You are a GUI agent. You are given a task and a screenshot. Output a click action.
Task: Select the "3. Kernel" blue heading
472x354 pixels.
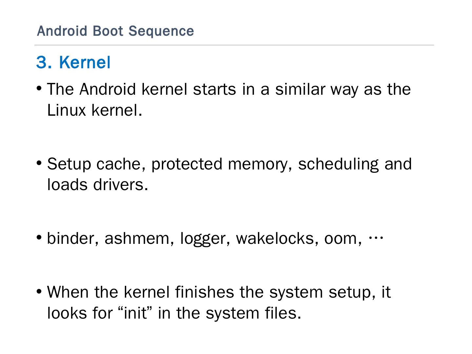[73, 62]
